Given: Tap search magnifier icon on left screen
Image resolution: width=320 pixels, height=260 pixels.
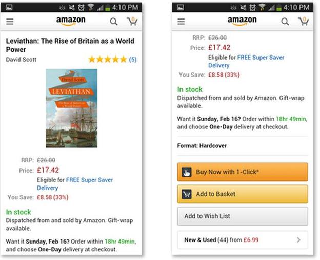Looking at the screenshot, I should [x=114, y=22].
